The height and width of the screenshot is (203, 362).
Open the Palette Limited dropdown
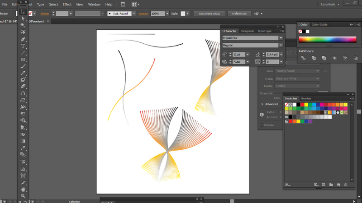[297, 86]
